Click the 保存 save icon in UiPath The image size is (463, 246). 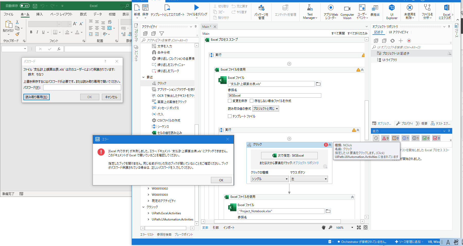[x=145, y=8]
